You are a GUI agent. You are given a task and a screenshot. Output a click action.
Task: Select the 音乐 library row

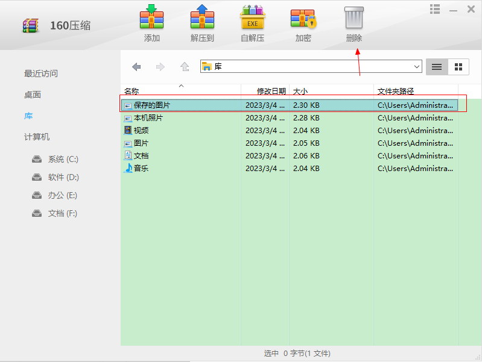290,168
